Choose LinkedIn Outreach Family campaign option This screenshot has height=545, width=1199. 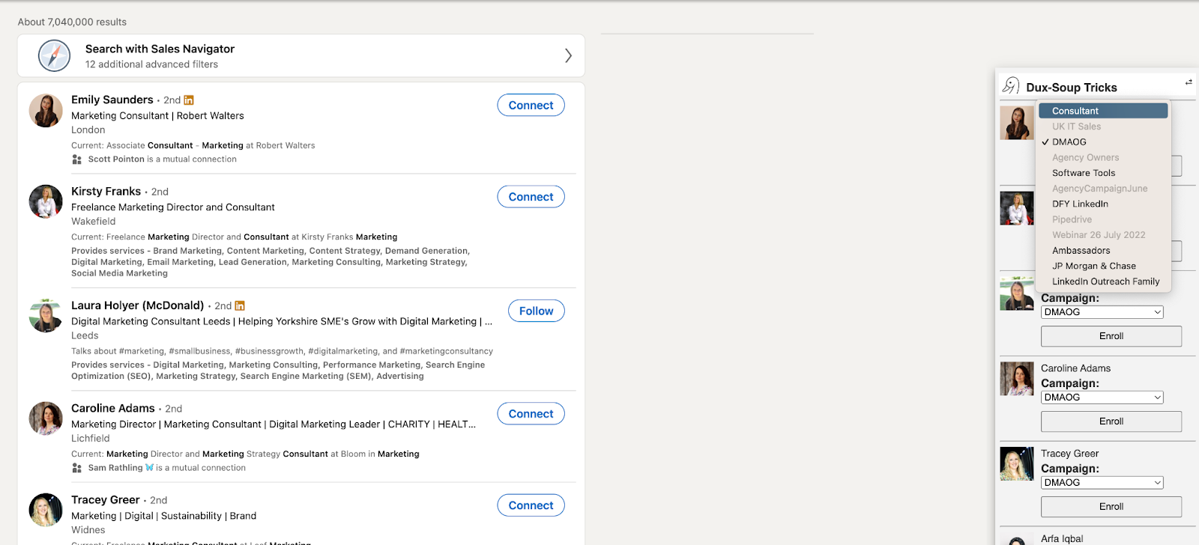pos(1103,281)
